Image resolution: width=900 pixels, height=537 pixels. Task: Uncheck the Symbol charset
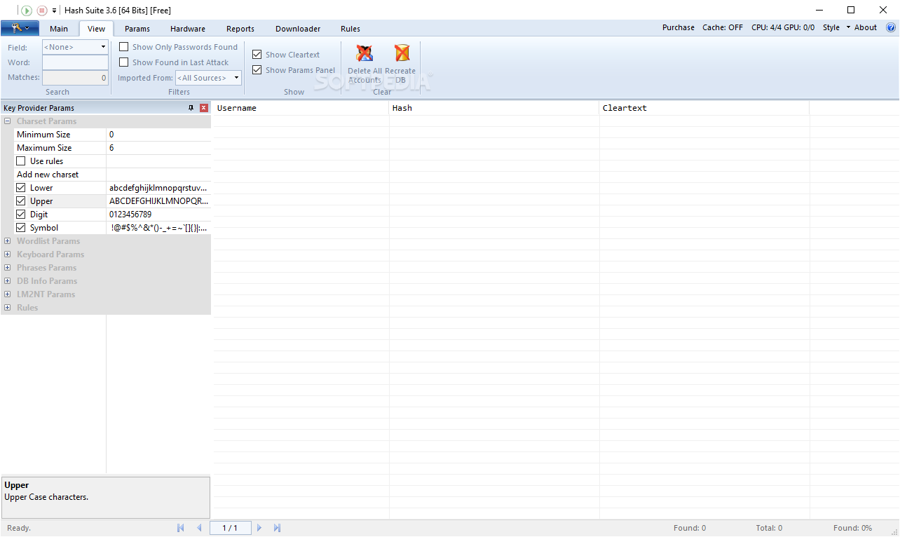point(21,228)
